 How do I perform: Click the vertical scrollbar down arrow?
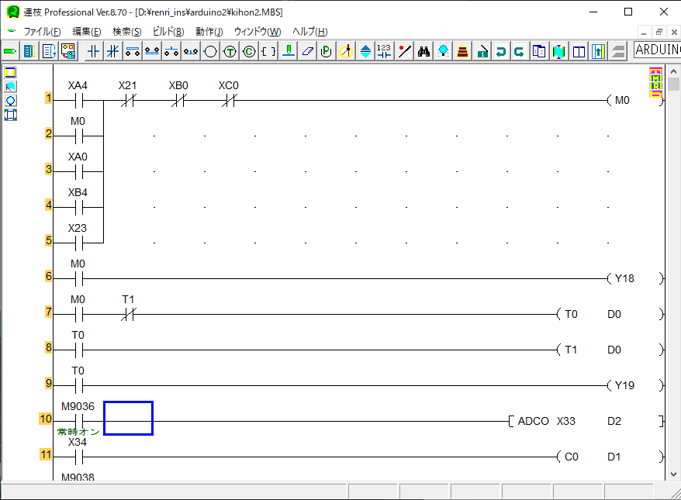click(674, 474)
